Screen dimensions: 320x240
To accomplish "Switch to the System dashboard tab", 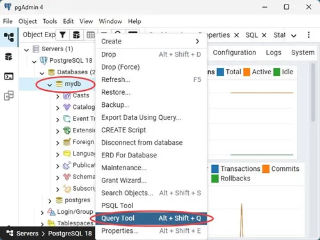I will [x=303, y=52].
